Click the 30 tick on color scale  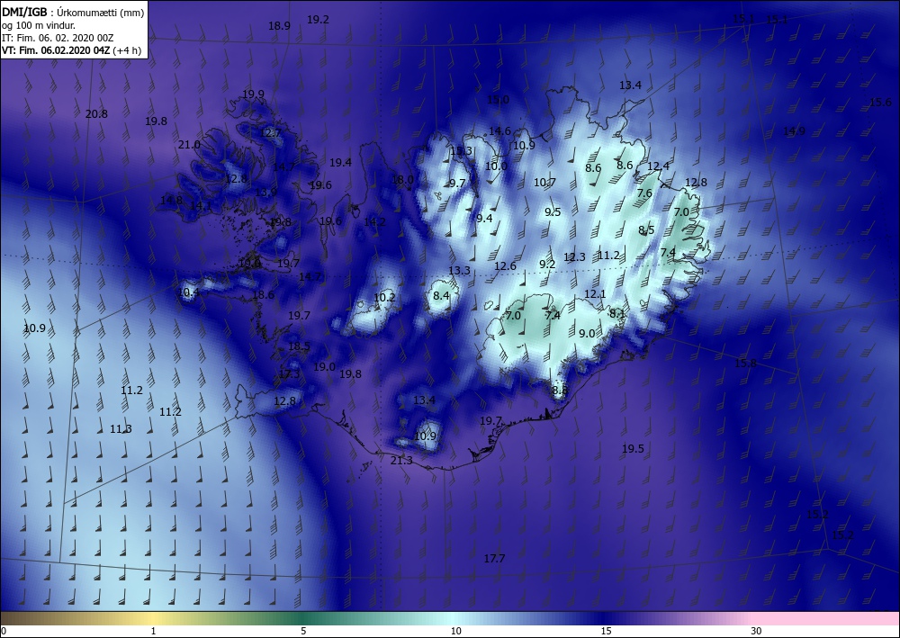[757, 631]
